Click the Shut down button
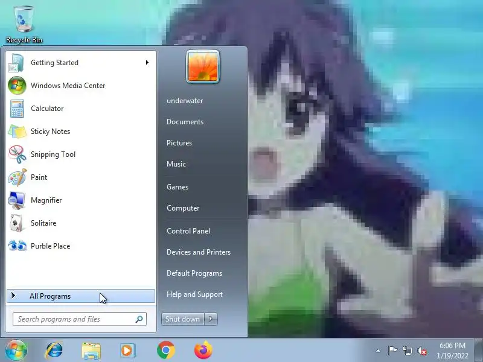Image resolution: width=483 pixels, height=362 pixels. (183, 319)
